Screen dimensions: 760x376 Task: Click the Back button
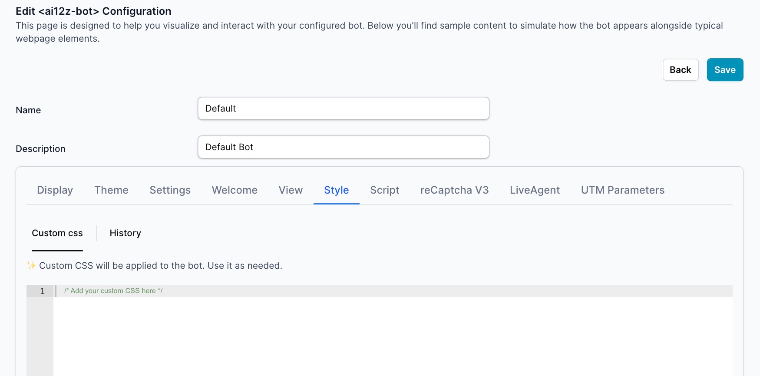pos(680,70)
